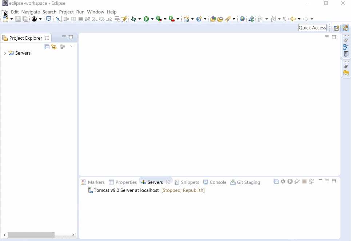This screenshot has width=351, height=241.
Task: Open the External Tools dropdown arrow
Action: pyautogui.click(x=178, y=19)
